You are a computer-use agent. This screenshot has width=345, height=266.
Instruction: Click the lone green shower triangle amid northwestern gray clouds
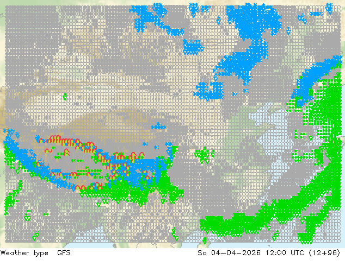pyautogui.click(x=65, y=97)
